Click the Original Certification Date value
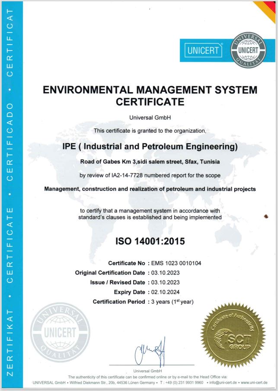The width and height of the screenshot is (278, 391). pyautogui.click(x=164, y=272)
